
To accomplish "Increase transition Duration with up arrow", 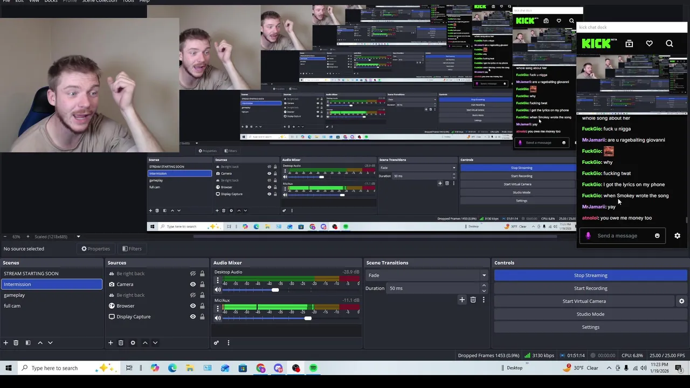I will pyautogui.click(x=484, y=286).
